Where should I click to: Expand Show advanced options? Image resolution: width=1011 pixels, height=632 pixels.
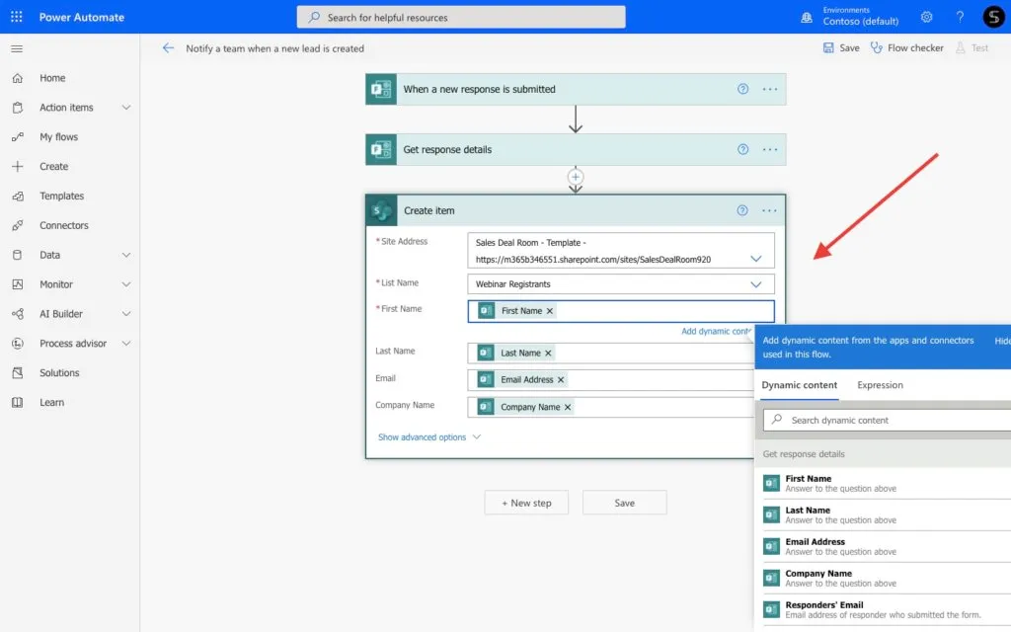click(428, 437)
